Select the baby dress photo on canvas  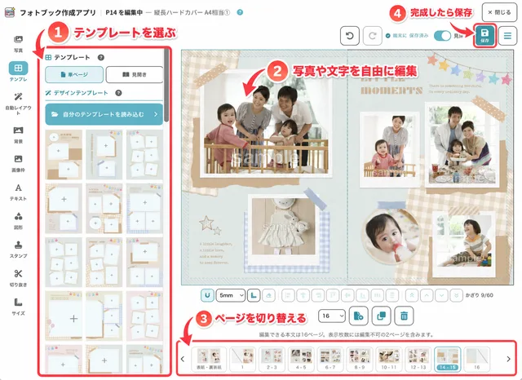pyautogui.click(x=283, y=227)
